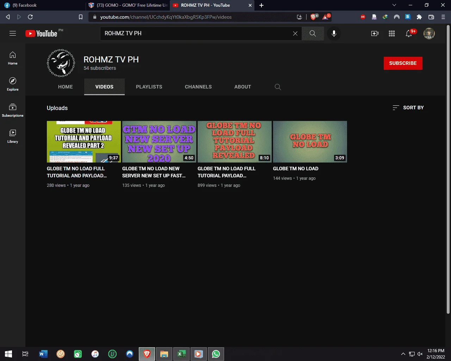Viewport: 451px width, 361px height.
Task: Open the ABOUT tab
Action: tap(243, 87)
